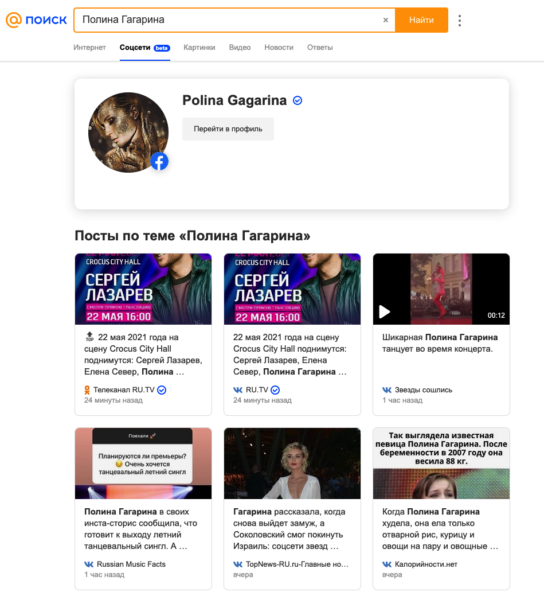This screenshot has width=544, height=596.
Task: Play the 00:12 concert dance video
Action: point(385,311)
